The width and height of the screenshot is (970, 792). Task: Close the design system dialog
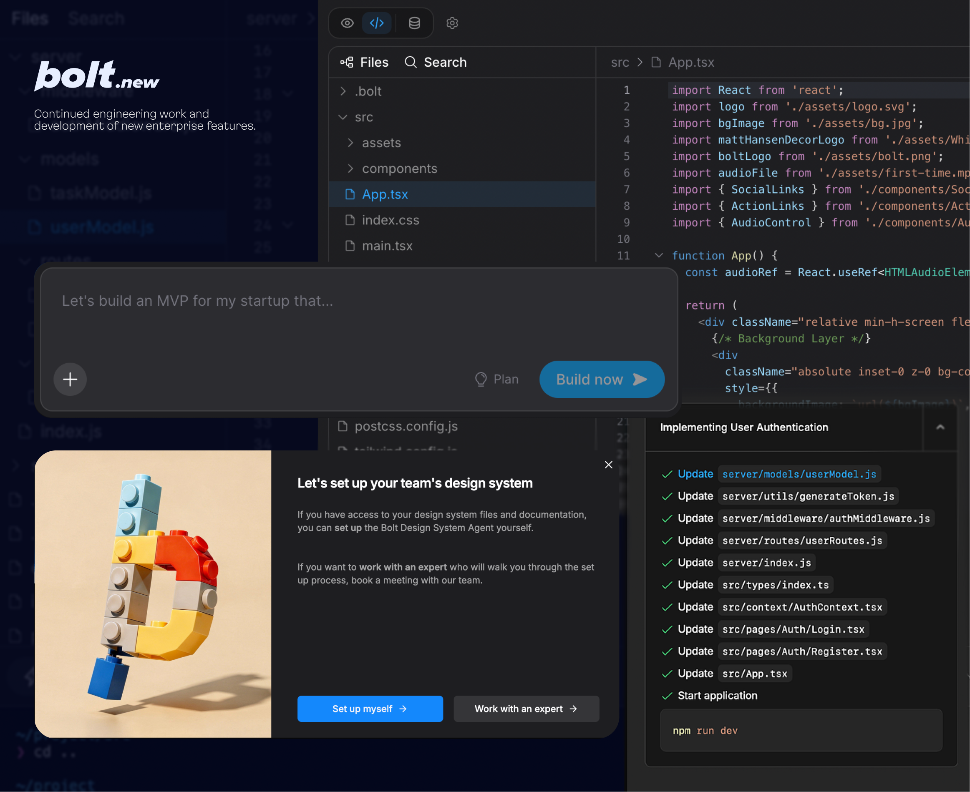tap(608, 465)
